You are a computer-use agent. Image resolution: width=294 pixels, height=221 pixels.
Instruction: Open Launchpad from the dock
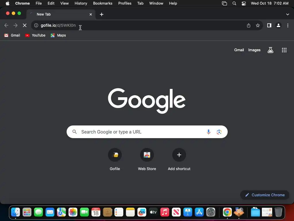(x=27, y=212)
